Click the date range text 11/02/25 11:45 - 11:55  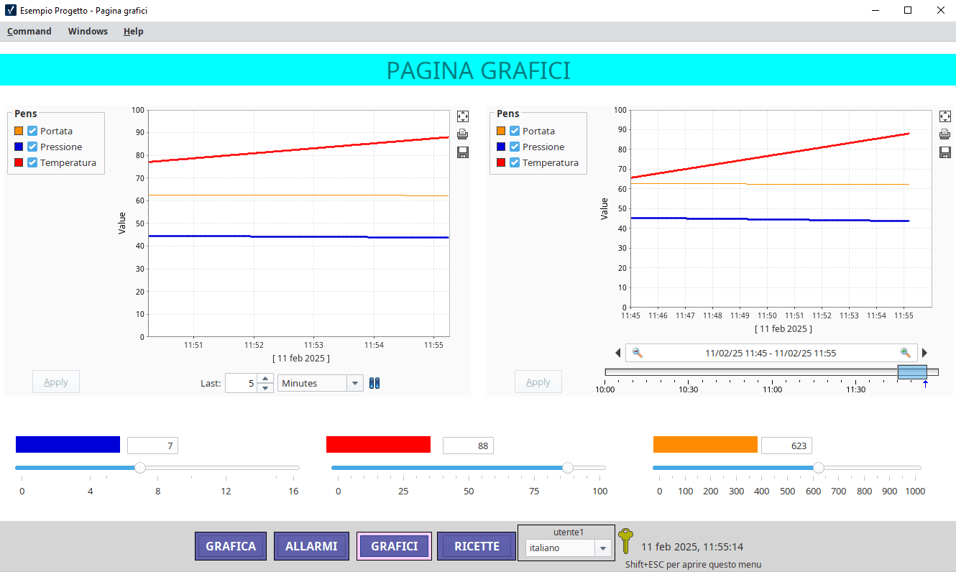pyautogui.click(x=771, y=353)
